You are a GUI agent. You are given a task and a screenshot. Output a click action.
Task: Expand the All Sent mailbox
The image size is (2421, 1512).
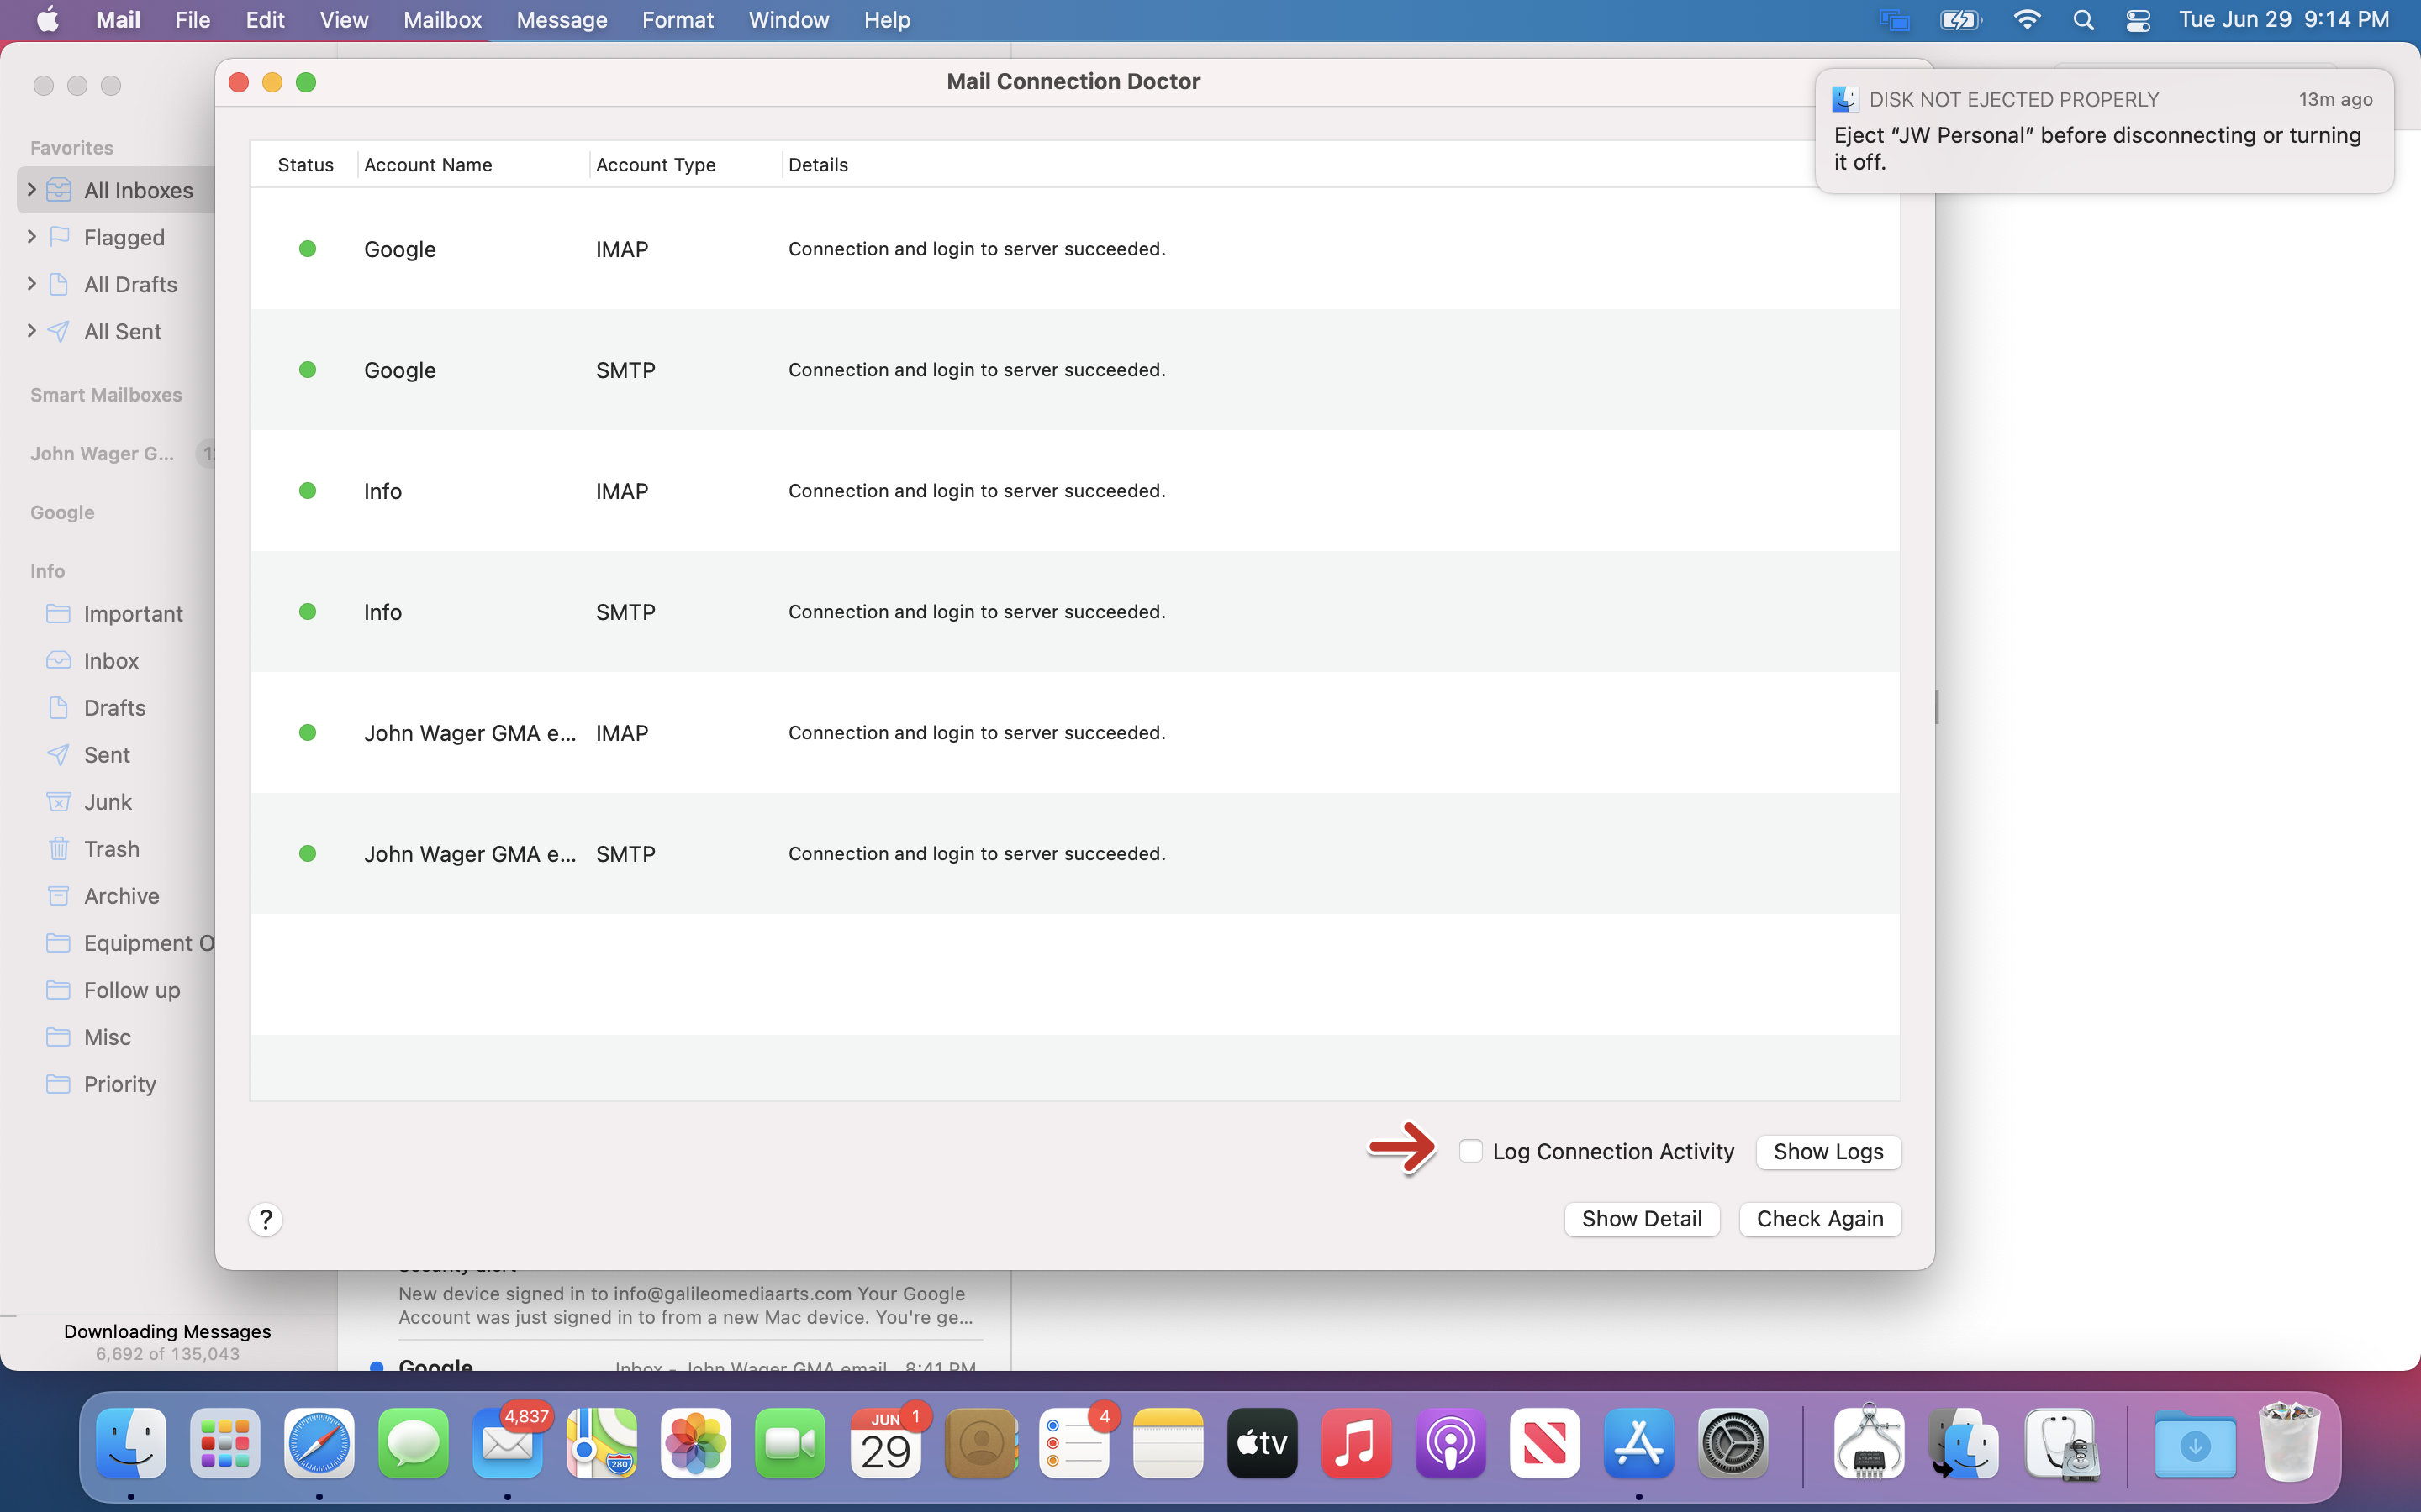click(31, 331)
